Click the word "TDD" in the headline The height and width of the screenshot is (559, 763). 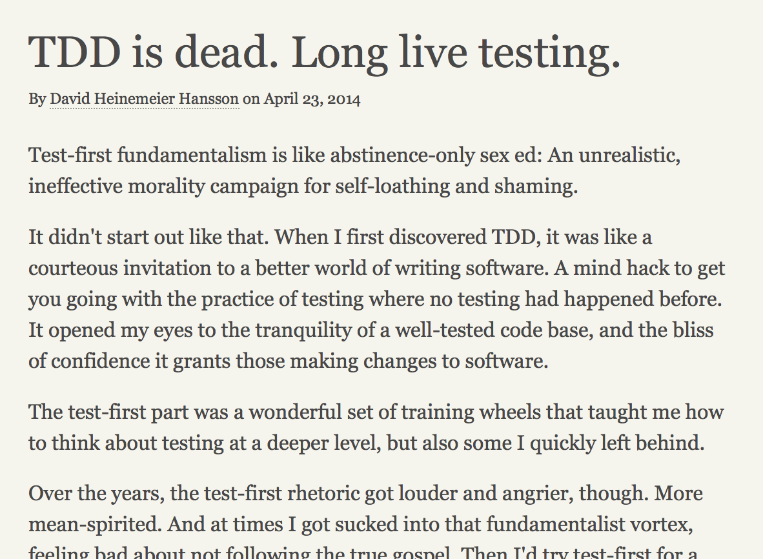75,52
